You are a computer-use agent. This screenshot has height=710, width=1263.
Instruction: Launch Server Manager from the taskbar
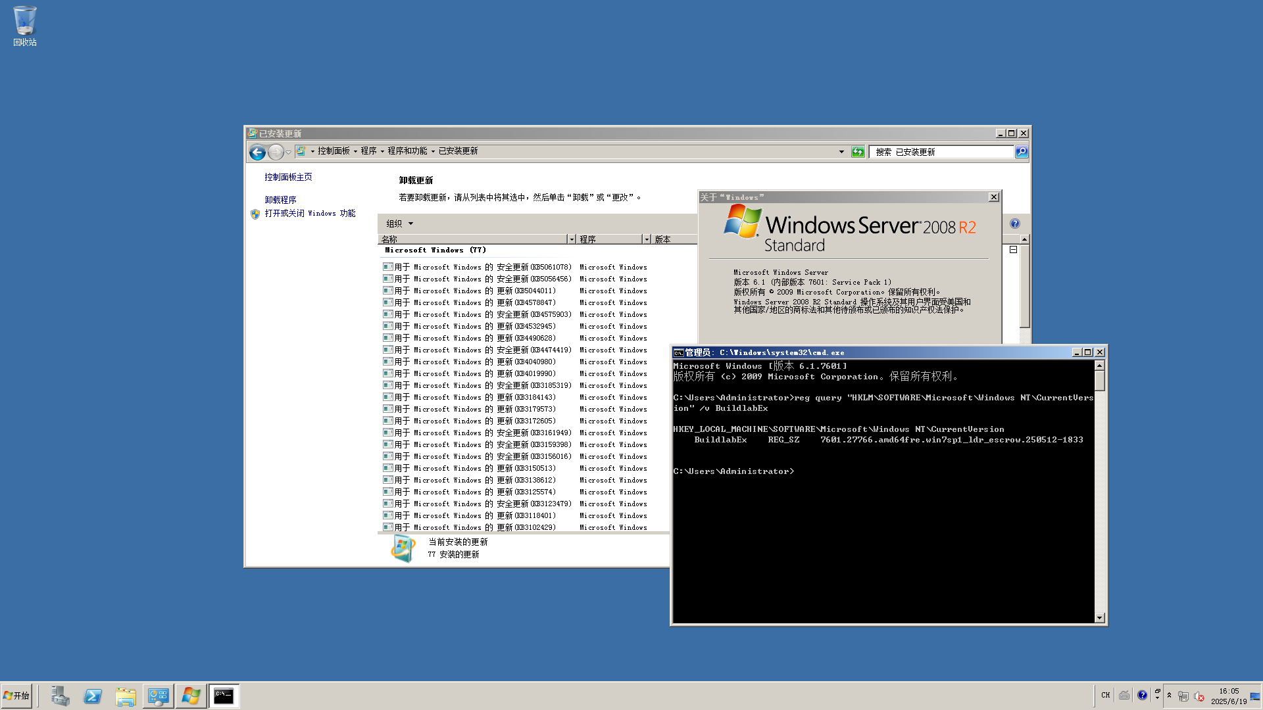pyautogui.click(x=60, y=696)
